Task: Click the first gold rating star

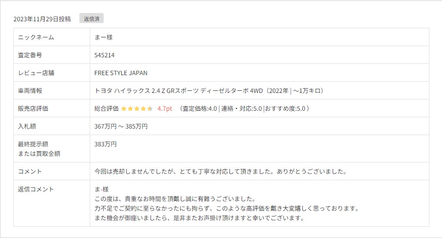Action: click(x=124, y=109)
